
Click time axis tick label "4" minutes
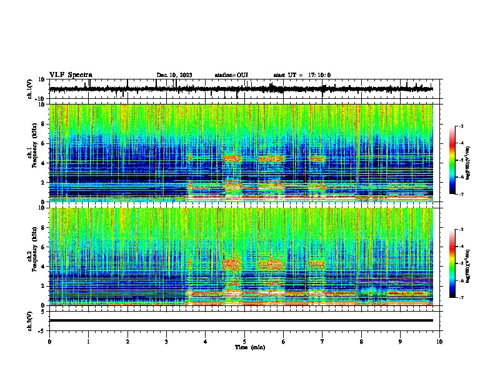click(206, 342)
